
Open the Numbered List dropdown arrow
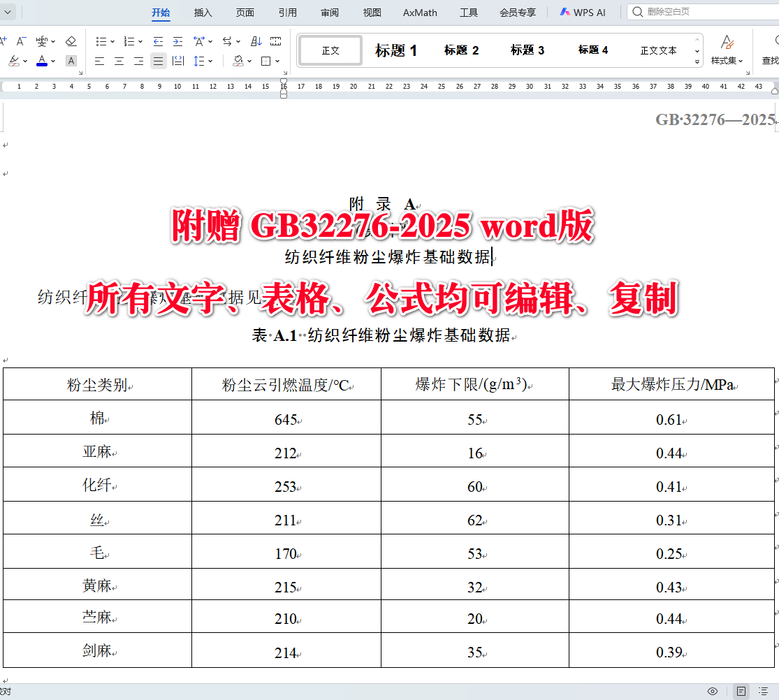(139, 41)
